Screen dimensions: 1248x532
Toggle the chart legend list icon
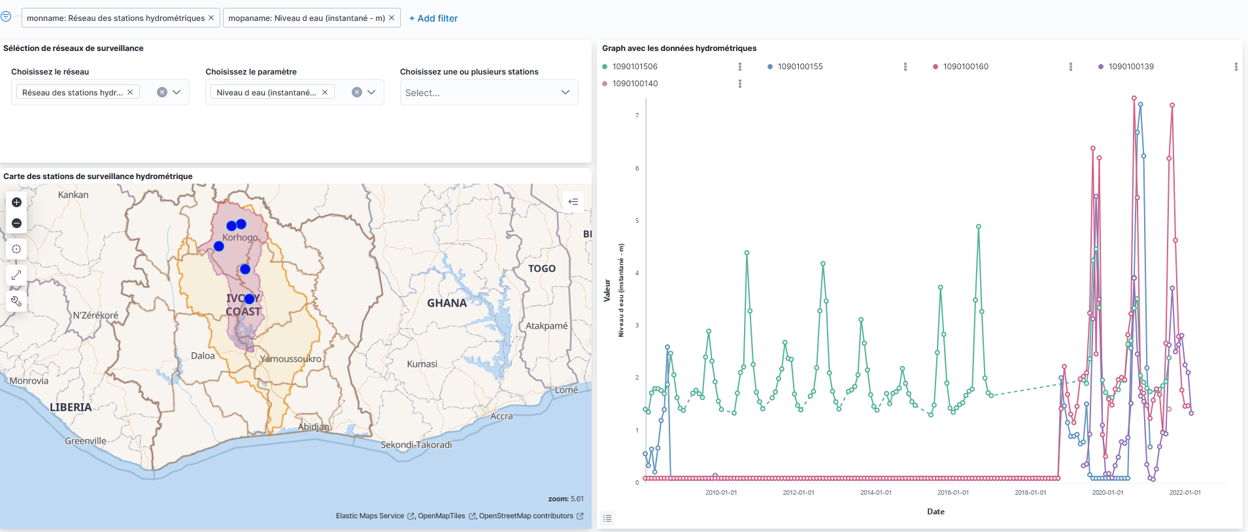[x=607, y=518]
